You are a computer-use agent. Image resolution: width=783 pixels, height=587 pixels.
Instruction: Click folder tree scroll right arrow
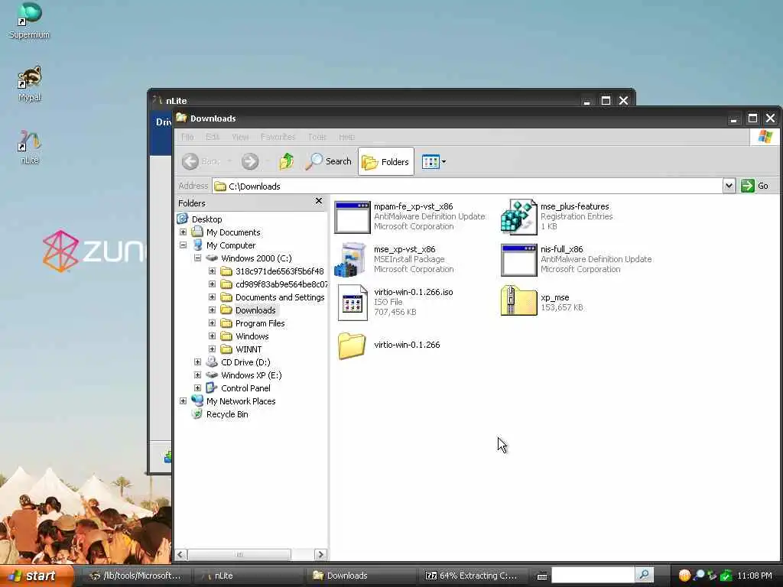[x=320, y=555]
